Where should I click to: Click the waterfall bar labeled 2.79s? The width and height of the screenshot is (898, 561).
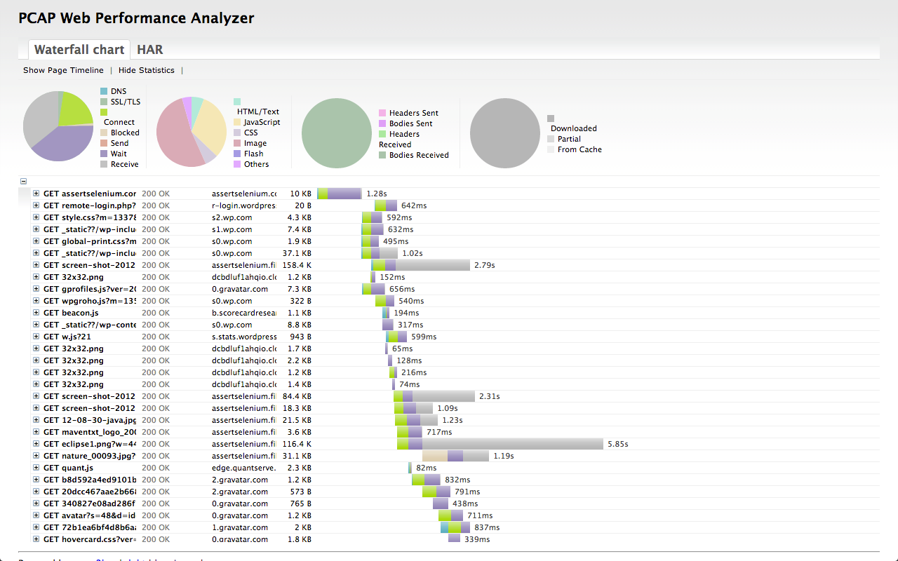pos(420,265)
